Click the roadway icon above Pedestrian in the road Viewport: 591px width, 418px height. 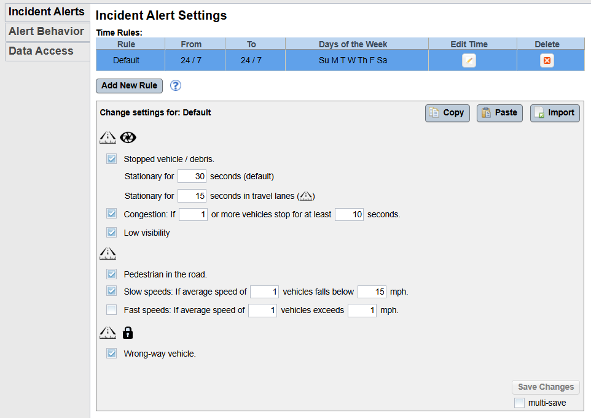(x=108, y=254)
